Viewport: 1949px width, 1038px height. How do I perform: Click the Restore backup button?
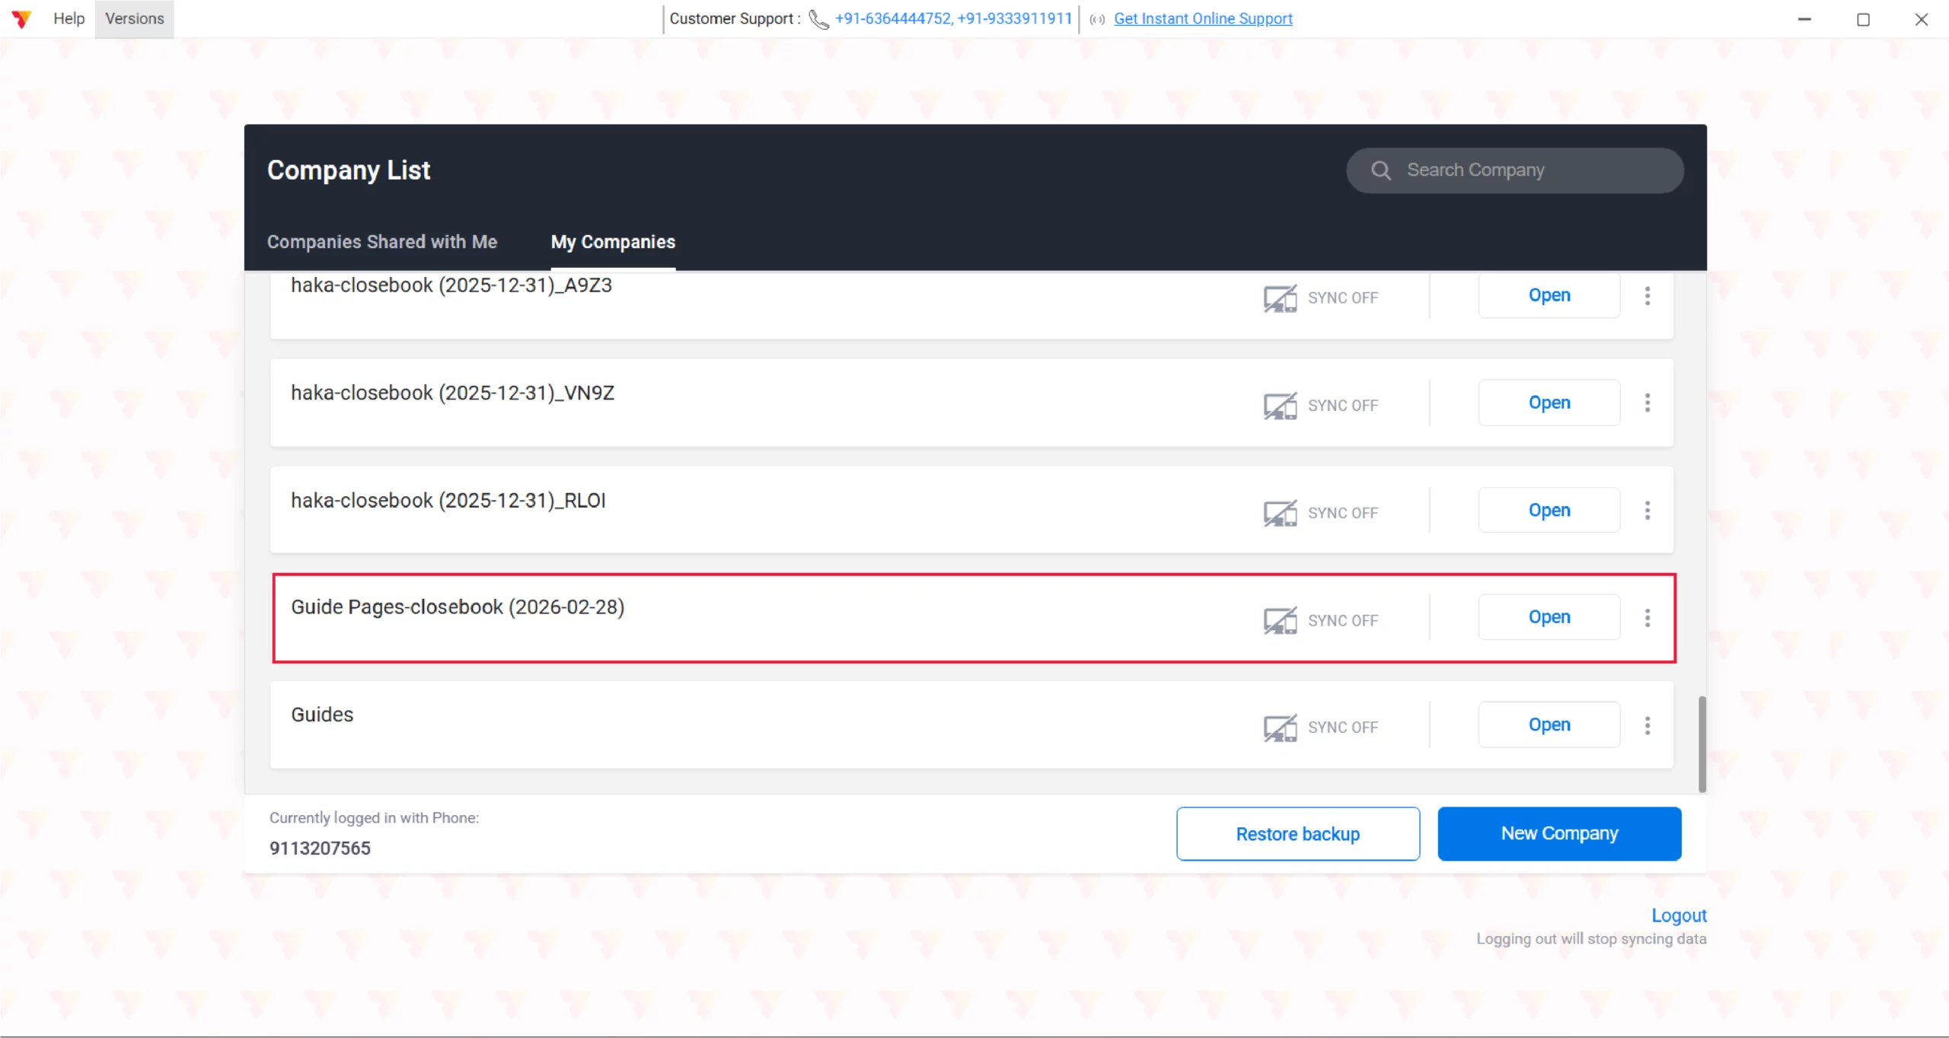tap(1298, 834)
